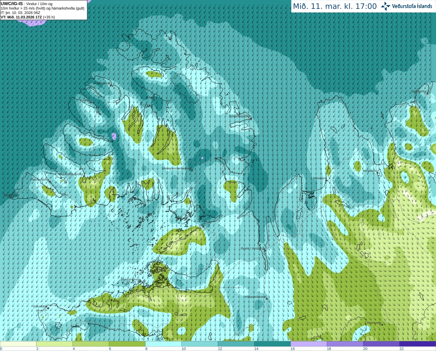Pick the 16–18 m/s lavender legend swatch
This screenshot has height=351, width=436.
[x=309, y=344]
